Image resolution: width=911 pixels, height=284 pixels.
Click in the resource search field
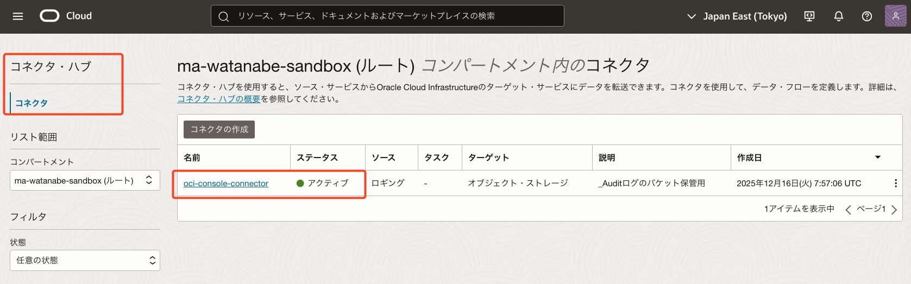point(387,16)
